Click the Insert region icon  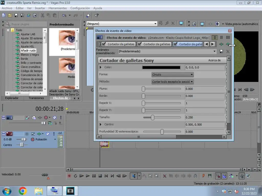(x=210, y=176)
